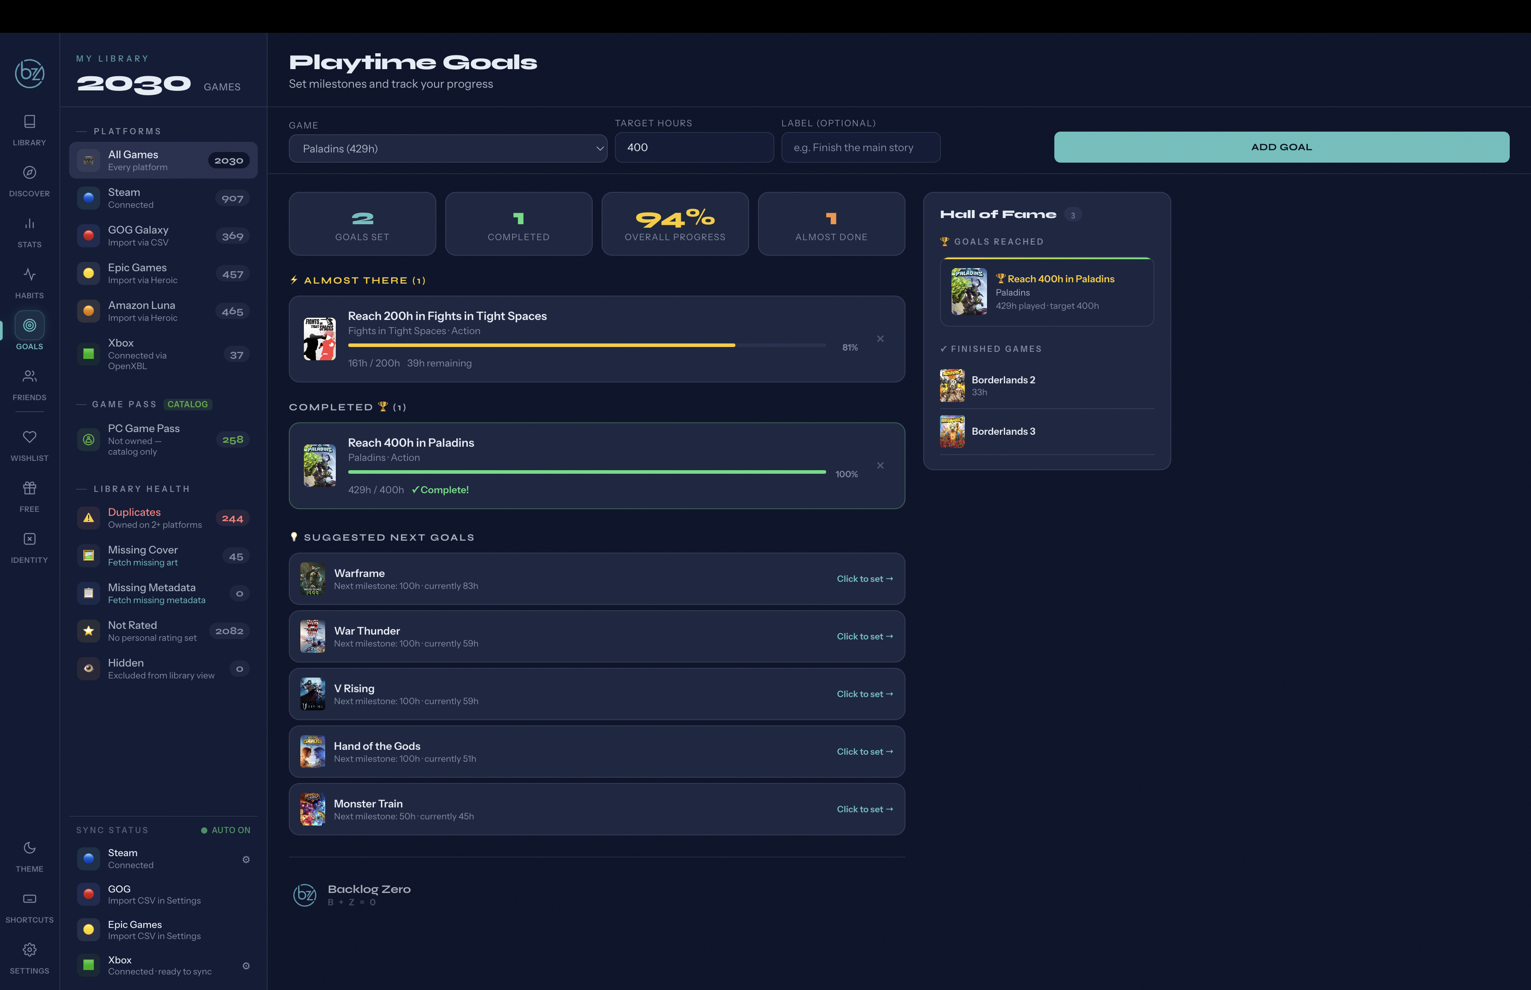Open the Shortcuts keyboard icon
1531x990 pixels.
click(x=30, y=899)
